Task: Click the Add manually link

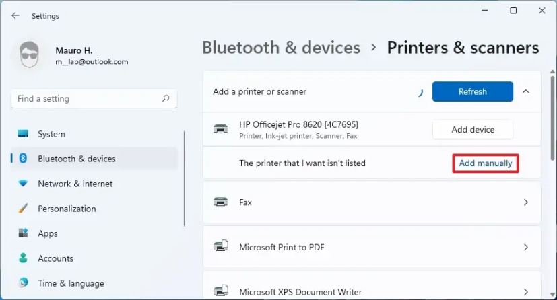Action: pos(485,163)
